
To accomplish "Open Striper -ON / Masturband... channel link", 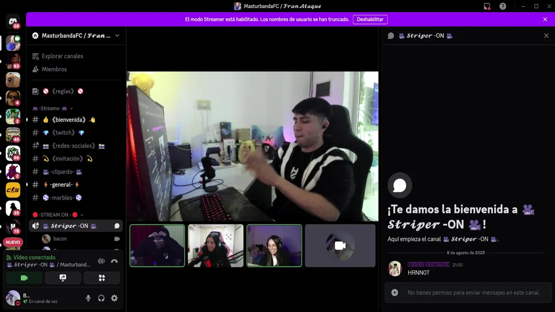I will tap(48, 265).
